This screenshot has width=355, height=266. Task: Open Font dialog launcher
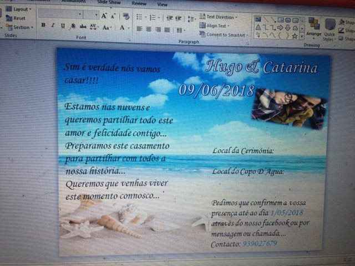[130, 40]
